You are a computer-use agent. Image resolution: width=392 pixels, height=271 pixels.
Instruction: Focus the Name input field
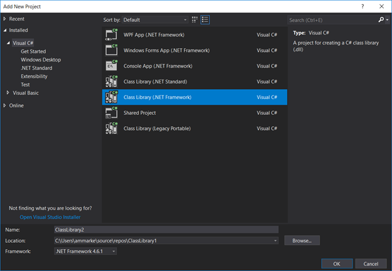(166, 230)
